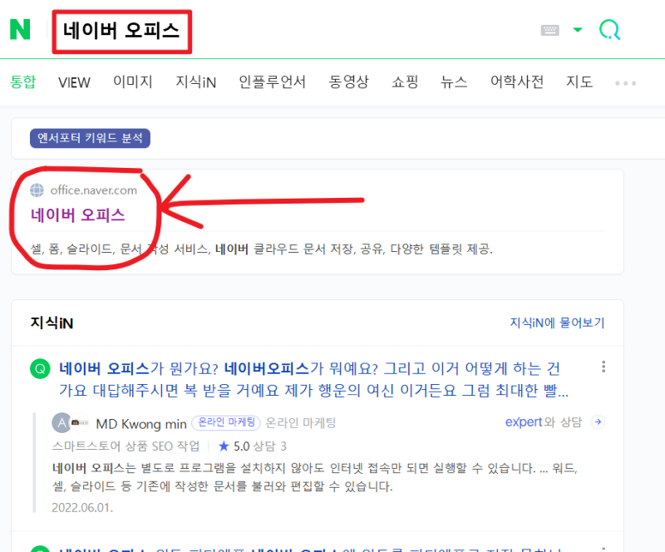Click the answerer avatar labeled A
Screen dimensions: 665x552
point(62,422)
